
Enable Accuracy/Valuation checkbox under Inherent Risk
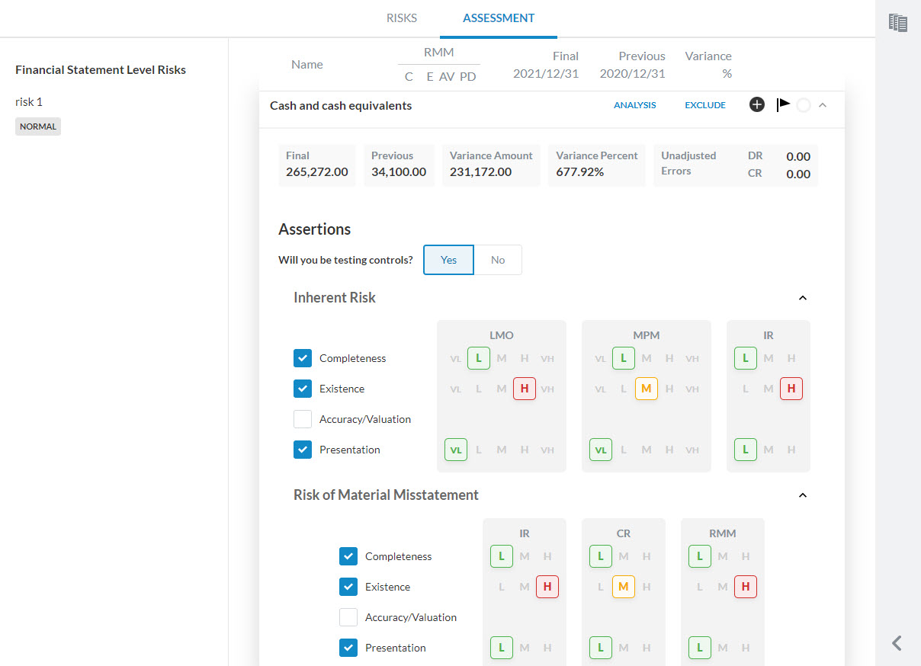click(303, 419)
